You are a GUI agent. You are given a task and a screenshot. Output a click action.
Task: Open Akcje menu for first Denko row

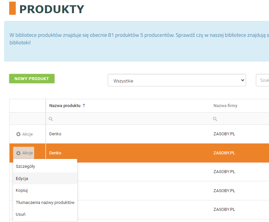[24, 134]
